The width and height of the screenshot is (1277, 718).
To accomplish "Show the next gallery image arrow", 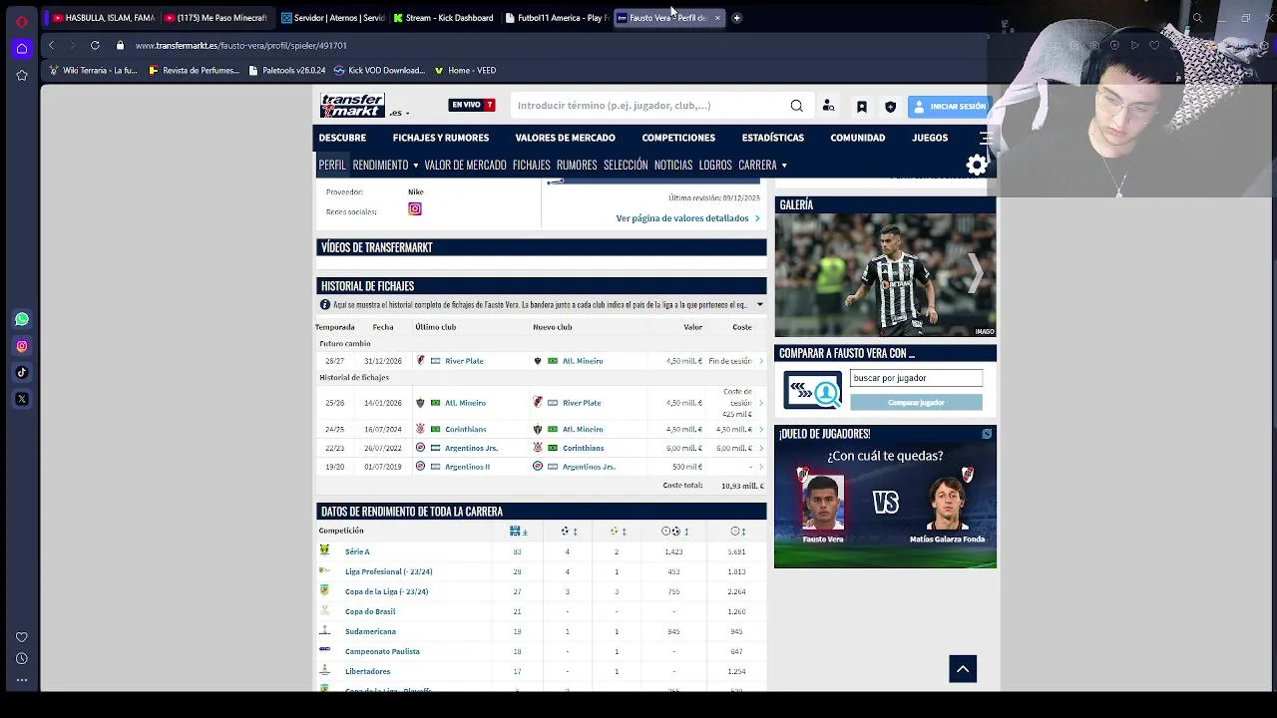I will [x=976, y=272].
